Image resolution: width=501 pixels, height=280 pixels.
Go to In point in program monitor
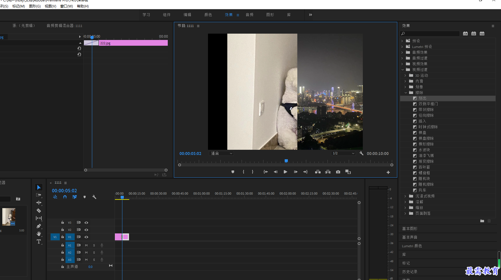[x=266, y=172]
